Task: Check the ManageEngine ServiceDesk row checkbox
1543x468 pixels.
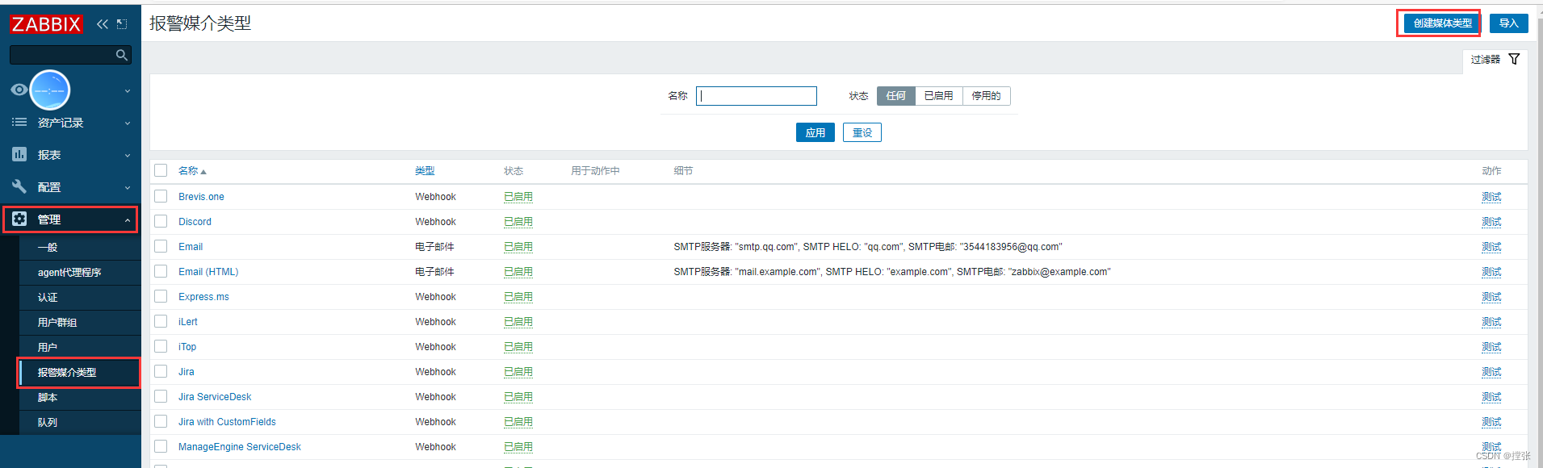Action: 161,446
